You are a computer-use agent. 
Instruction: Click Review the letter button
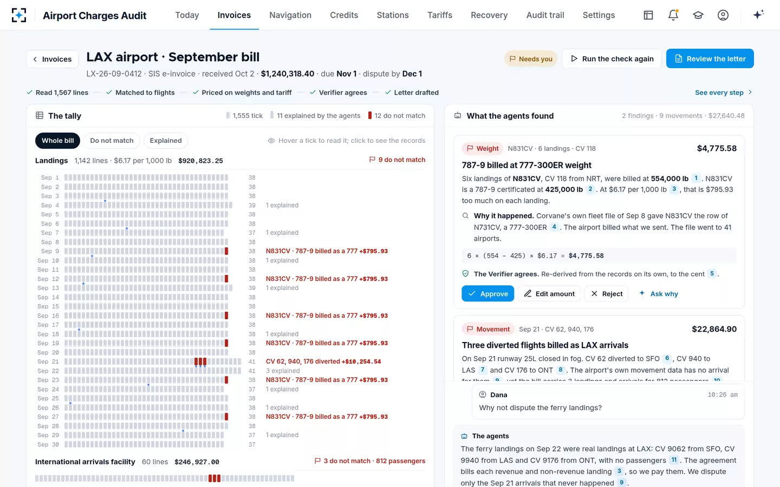tap(710, 58)
